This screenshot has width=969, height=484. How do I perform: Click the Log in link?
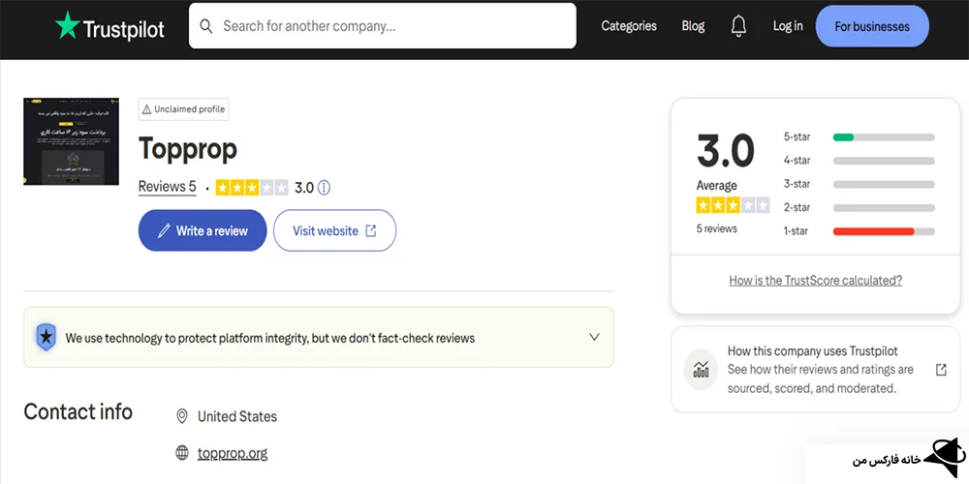click(x=788, y=26)
